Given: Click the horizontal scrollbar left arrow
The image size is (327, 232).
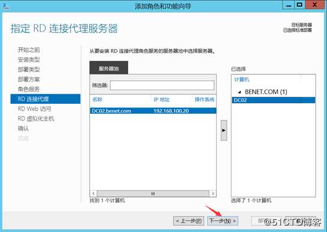Looking at the screenshot, I should (x=93, y=194).
